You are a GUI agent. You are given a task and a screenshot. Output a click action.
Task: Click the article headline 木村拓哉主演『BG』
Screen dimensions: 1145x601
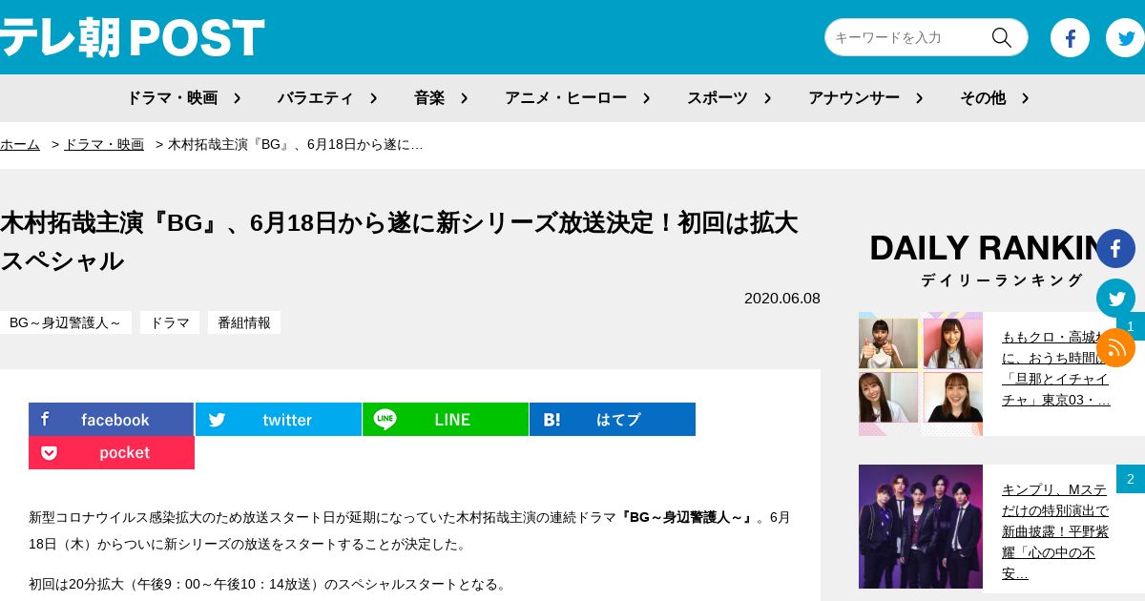pos(399,241)
